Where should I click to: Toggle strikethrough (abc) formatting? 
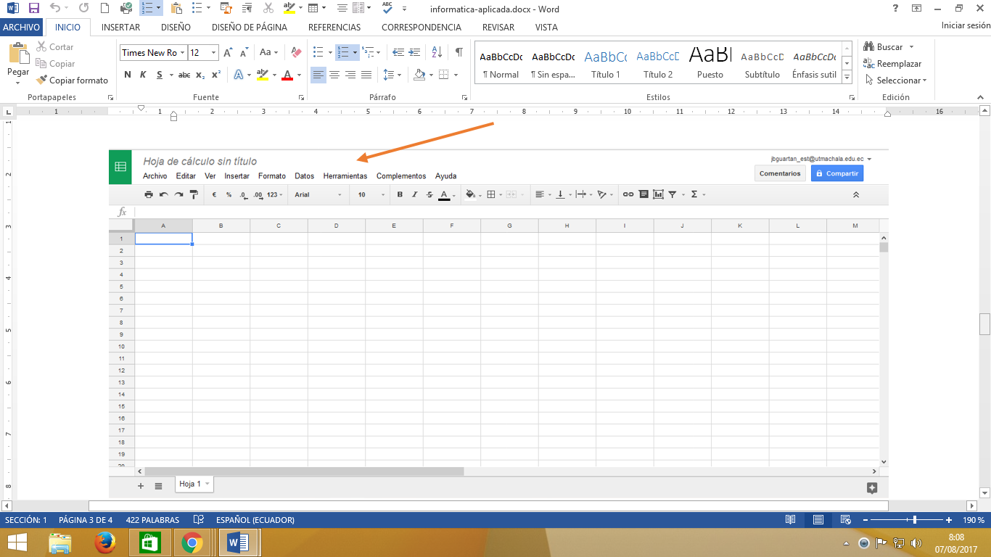point(184,75)
